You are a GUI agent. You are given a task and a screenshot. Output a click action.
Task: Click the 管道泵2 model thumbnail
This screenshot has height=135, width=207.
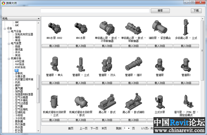[186, 65]
